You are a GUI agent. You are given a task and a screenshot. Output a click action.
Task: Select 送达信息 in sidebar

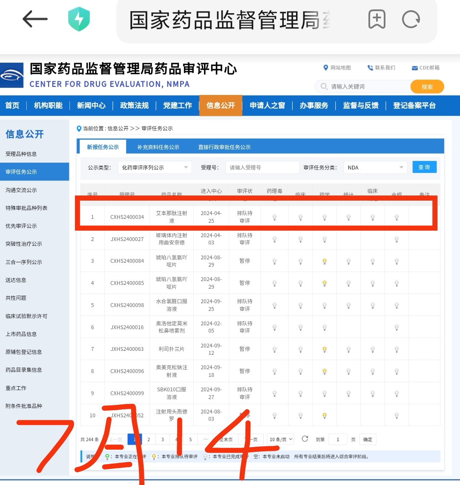(16, 280)
